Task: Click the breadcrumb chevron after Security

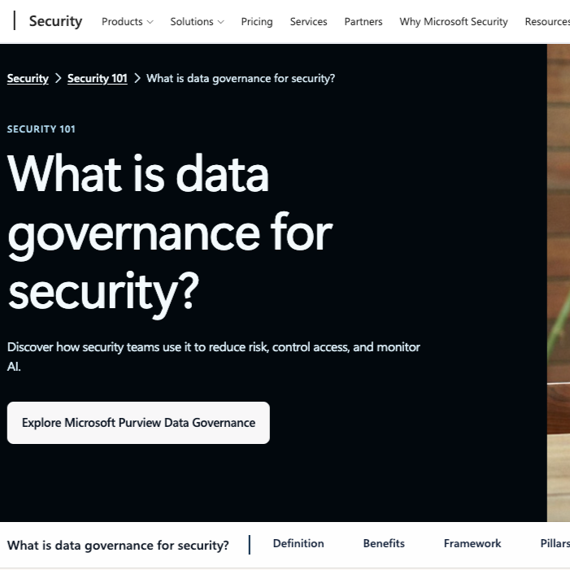Action: coord(58,78)
